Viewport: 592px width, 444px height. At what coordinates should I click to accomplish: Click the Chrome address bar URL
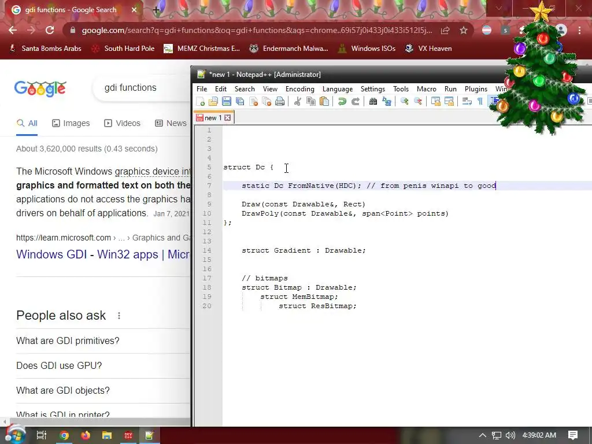pyautogui.click(x=257, y=30)
